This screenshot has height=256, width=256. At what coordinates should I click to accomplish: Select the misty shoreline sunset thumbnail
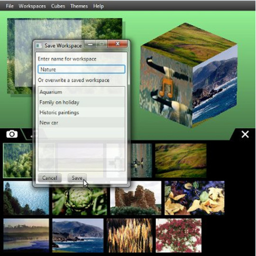[26, 236]
